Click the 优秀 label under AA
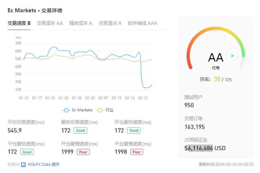The width and height of the screenshot is (260, 173). 216,68
